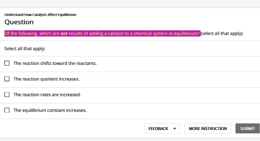The height and width of the screenshot is (141, 260).
Task: Click the MORE INSTRUCTION button
Action: 208,129
